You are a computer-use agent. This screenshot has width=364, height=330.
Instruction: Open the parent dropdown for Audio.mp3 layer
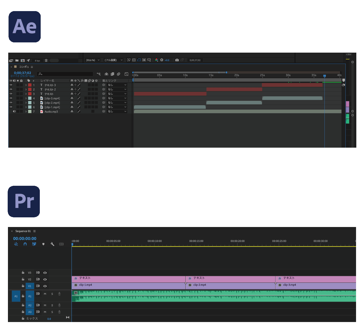click(117, 112)
